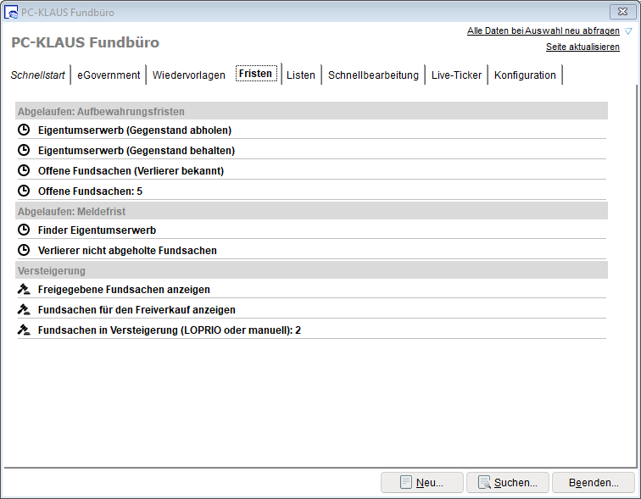Viewport: 641px width, 499px height.
Task: Go to the Schnellbearbeitung tab
Action: 373,75
